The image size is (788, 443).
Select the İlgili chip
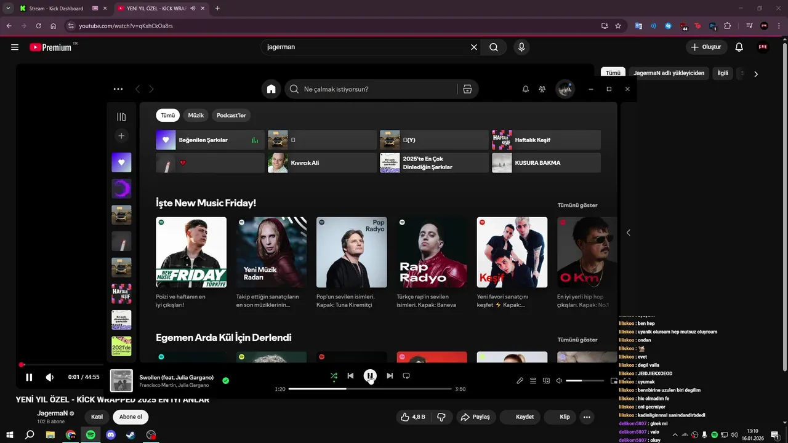coord(723,73)
